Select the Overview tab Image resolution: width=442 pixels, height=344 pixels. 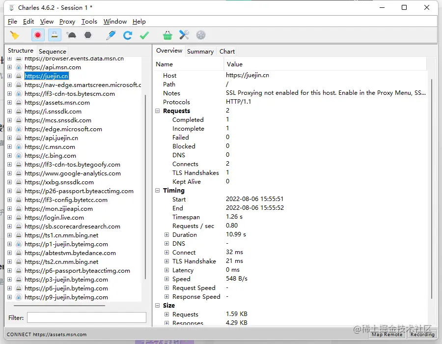point(169,51)
